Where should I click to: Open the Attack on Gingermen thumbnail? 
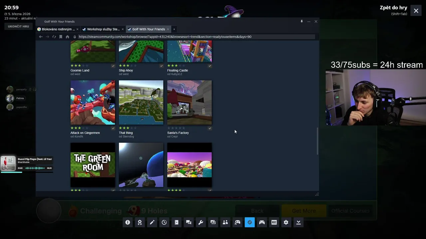[93, 103]
